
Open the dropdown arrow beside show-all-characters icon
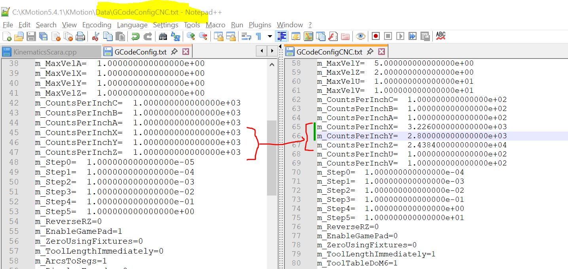point(270,36)
